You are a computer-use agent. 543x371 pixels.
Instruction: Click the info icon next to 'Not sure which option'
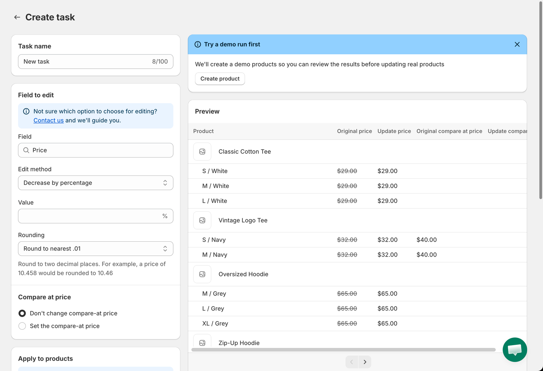coord(26,111)
